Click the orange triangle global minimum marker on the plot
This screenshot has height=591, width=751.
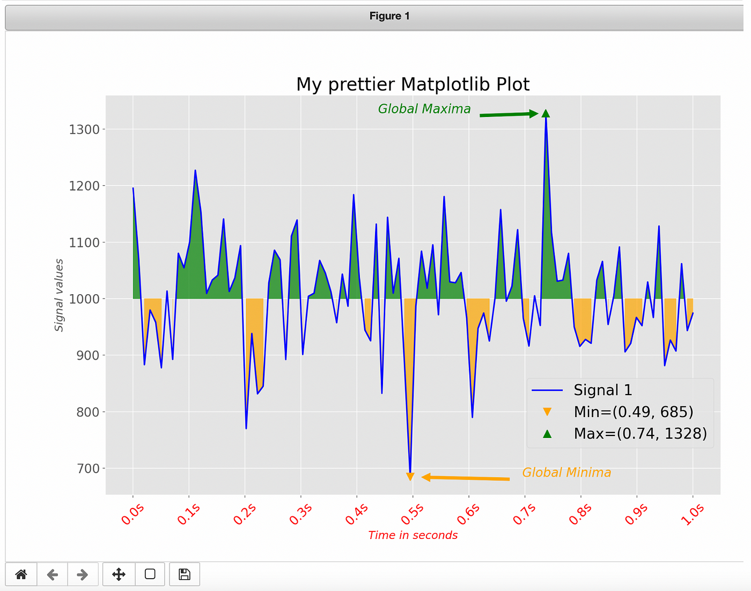tap(410, 477)
